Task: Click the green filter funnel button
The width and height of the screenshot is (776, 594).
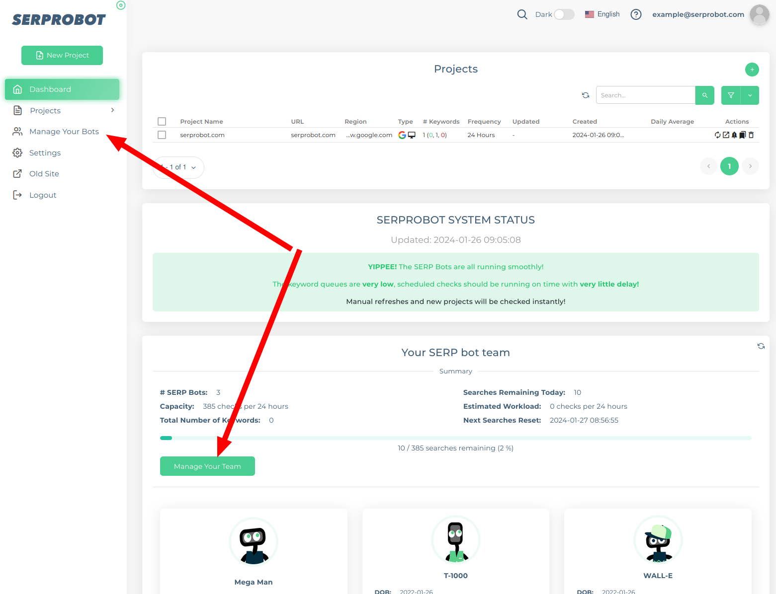Action: [x=731, y=95]
